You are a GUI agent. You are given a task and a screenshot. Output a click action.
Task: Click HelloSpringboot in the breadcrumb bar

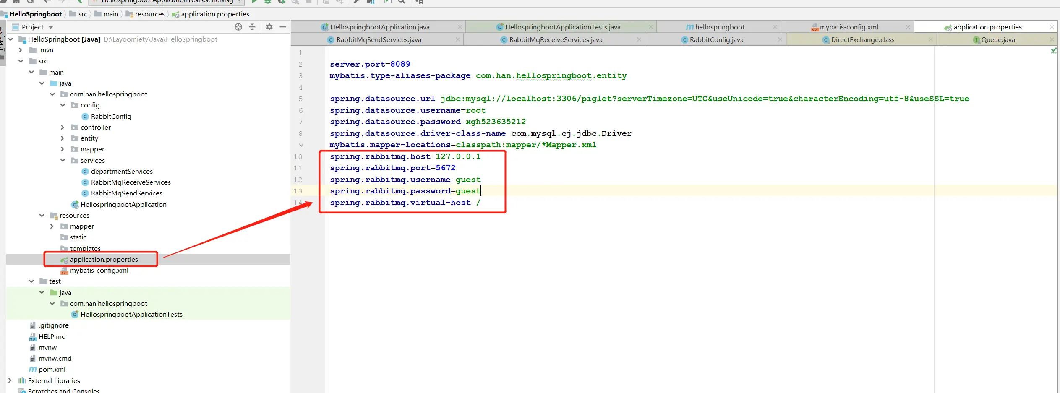pos(36,14)
